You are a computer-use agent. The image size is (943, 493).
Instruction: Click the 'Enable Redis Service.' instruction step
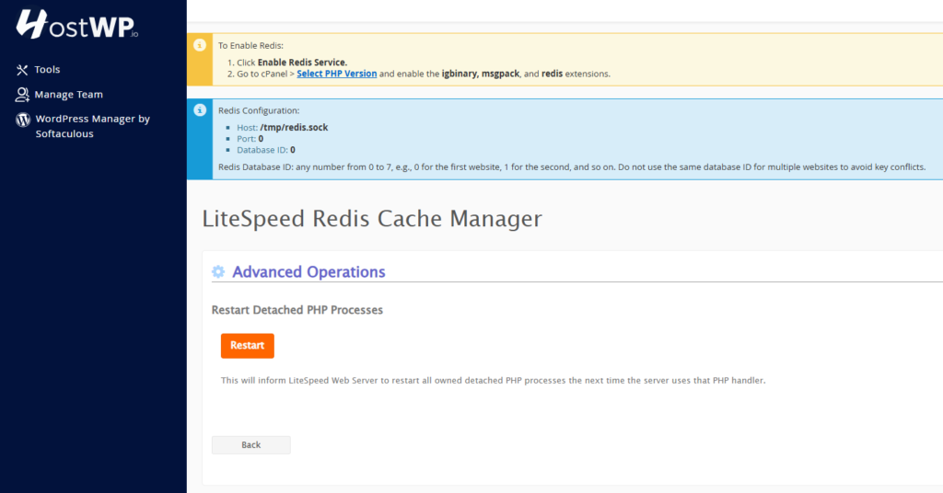[292, 63]
